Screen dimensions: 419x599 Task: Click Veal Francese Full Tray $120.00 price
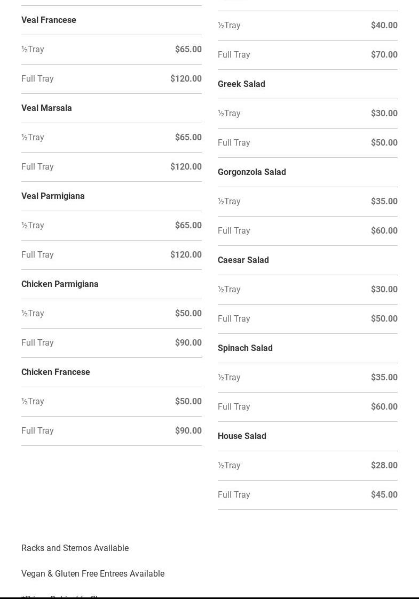pyautogui.click(x=186, y=79)
